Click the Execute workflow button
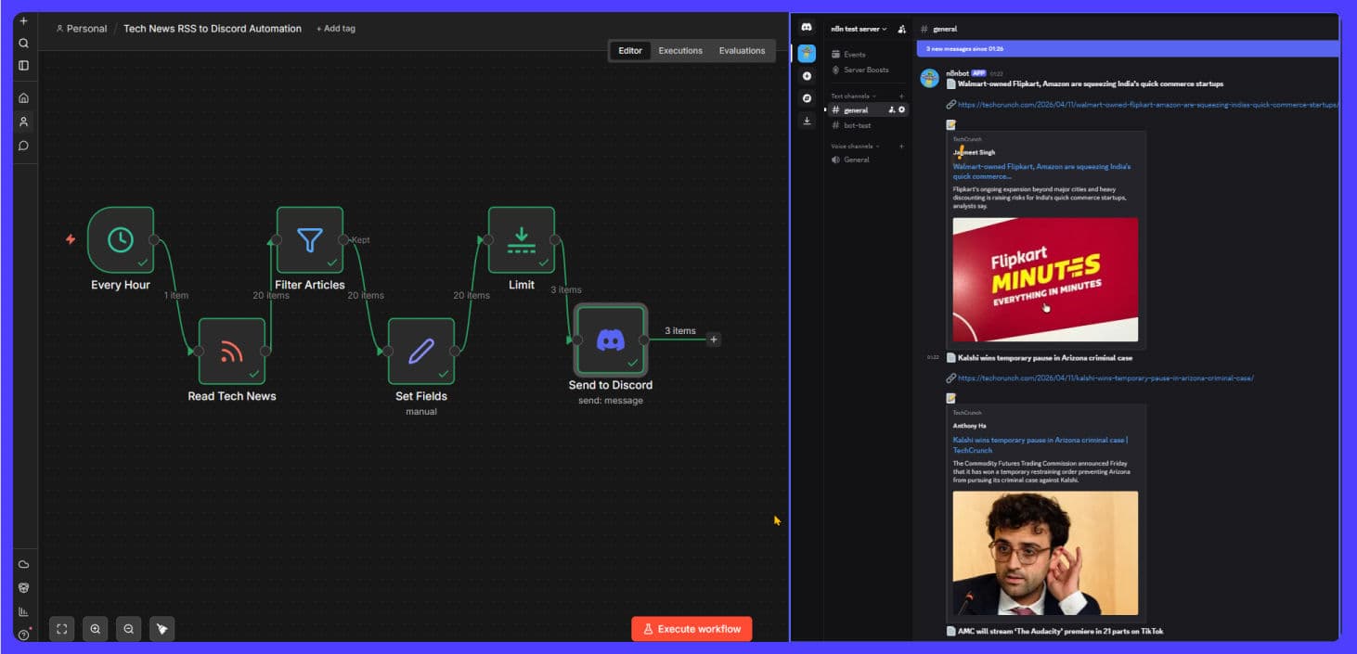Viewport: 1357px width, 654px height. [691, 628]
